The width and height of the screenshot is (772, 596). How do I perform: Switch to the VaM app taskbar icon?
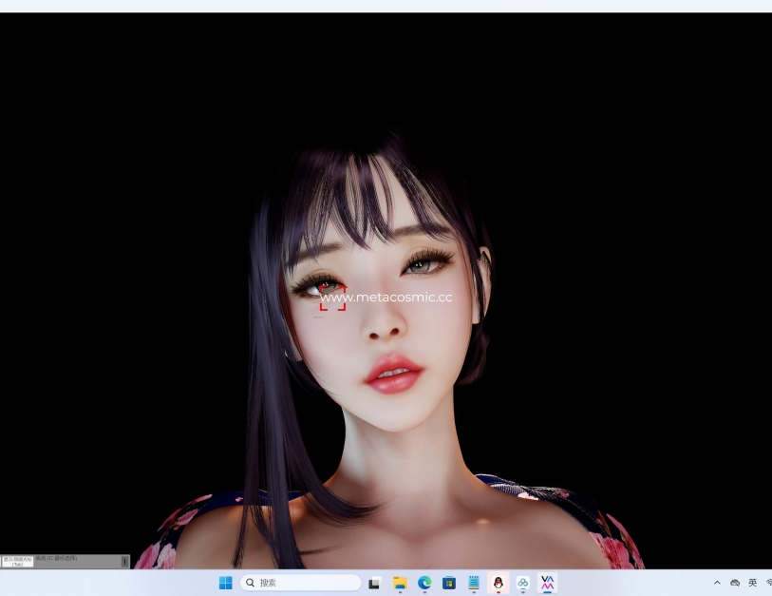click(548, 583)
